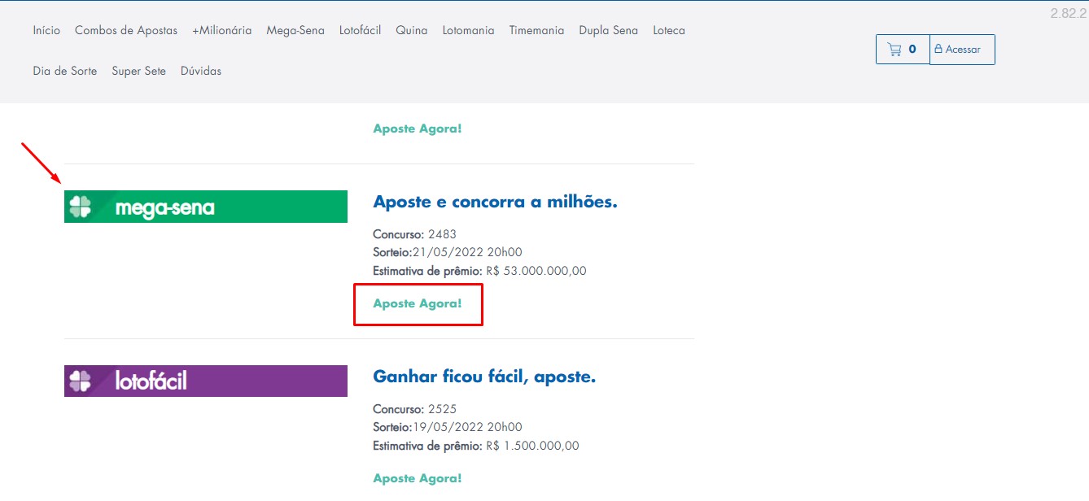Go to Dupla Sena page
Viewport: 1089px width, 501px height.
click(x=608, y=30)
